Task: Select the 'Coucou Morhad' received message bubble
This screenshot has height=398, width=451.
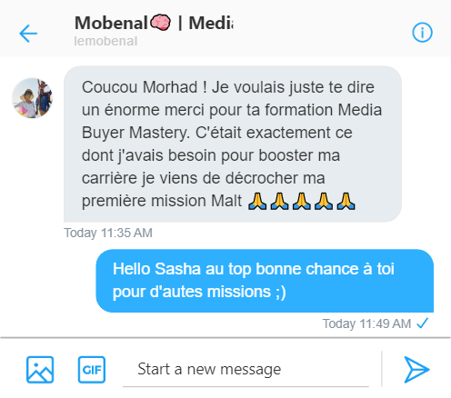Action: 233,144
